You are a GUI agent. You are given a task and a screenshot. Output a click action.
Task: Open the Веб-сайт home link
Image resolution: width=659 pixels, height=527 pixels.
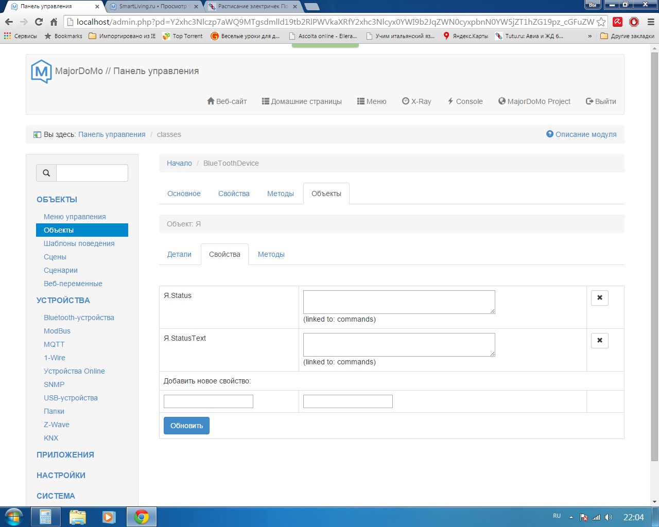point(227,101)
